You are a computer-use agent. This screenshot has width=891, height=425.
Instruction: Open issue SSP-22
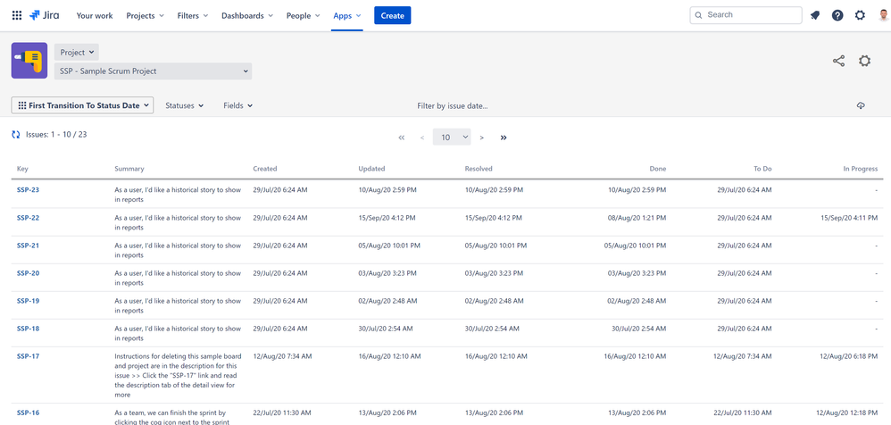(x=28, y=218)
